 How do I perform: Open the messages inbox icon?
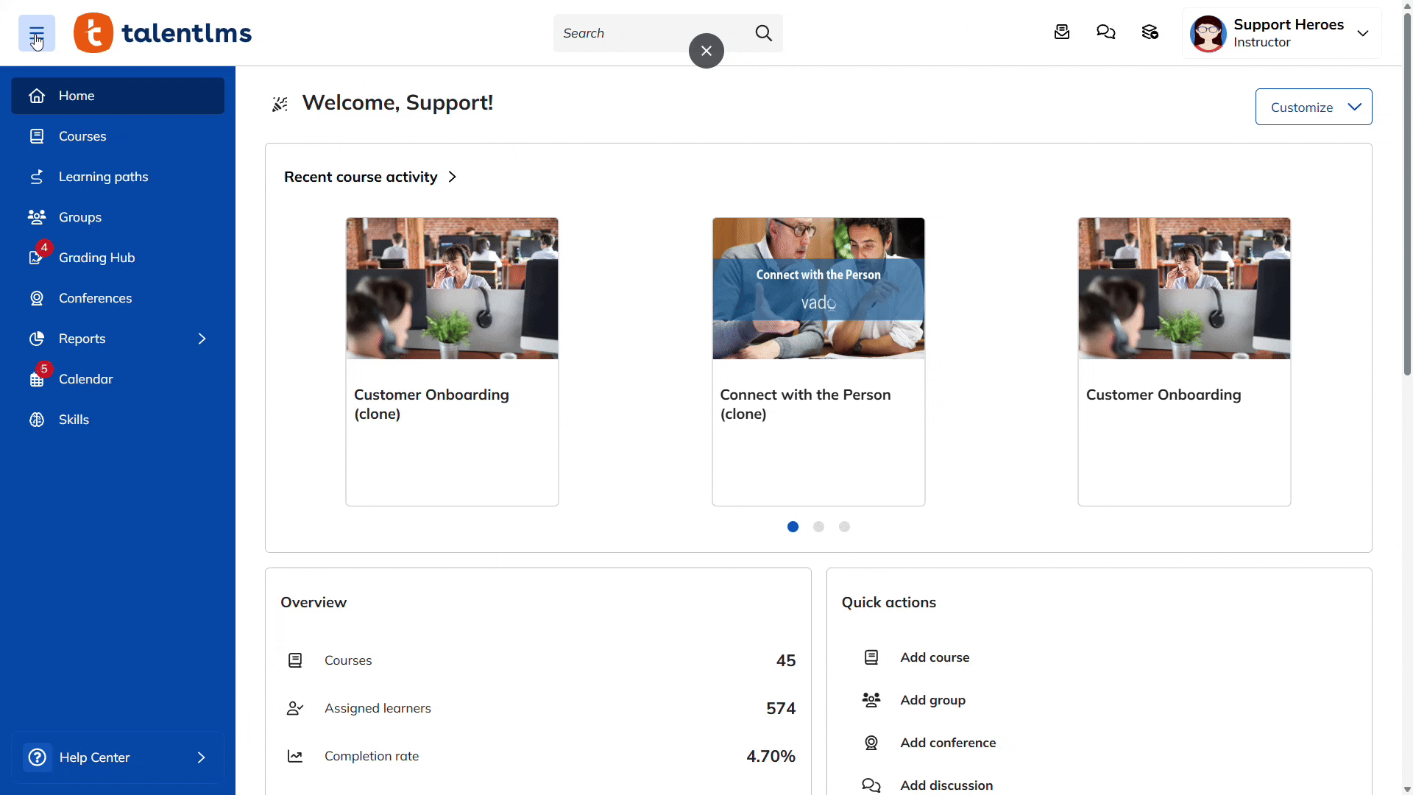pos(1061,32)
